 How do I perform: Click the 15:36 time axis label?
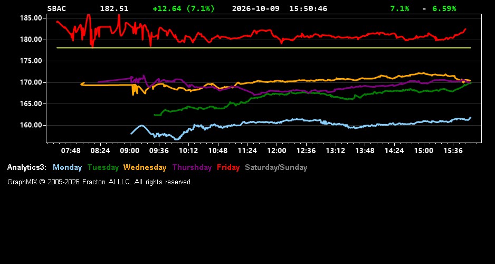tap(453, 150)
